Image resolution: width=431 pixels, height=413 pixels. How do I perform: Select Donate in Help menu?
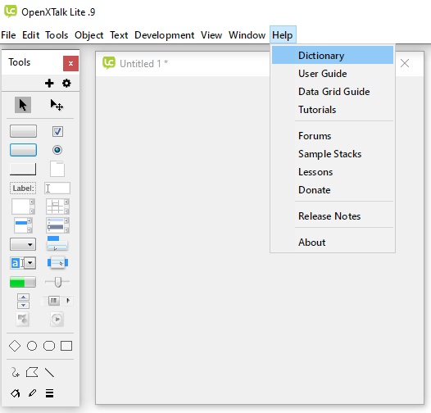333,190
